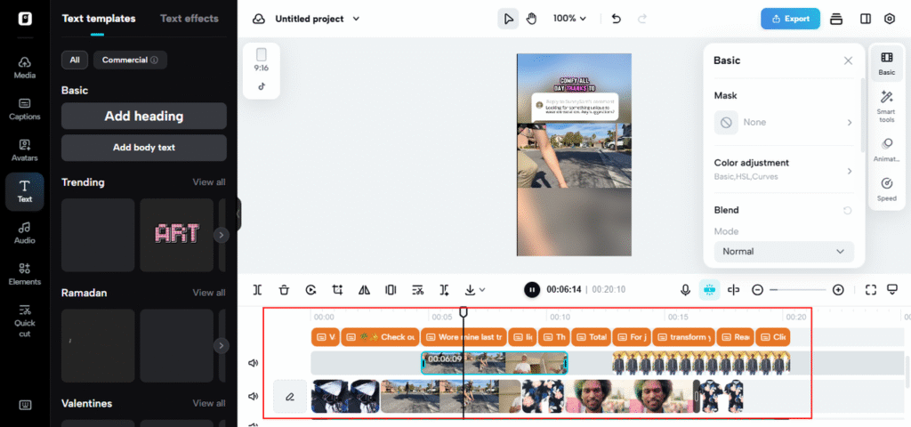
Task: Click the microphone record voiceover icon
Action: click(685, 289)
